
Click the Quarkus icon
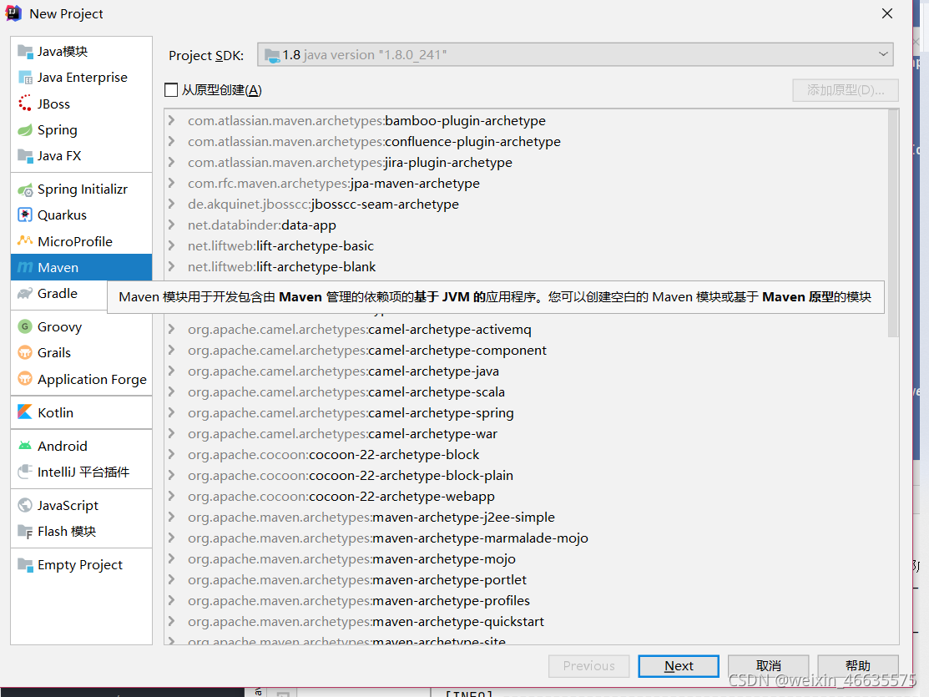[25, 215]
